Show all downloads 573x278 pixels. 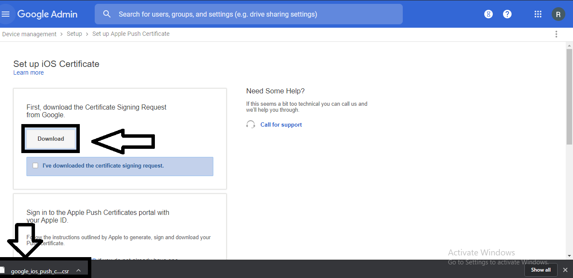(x=541, y=270)
